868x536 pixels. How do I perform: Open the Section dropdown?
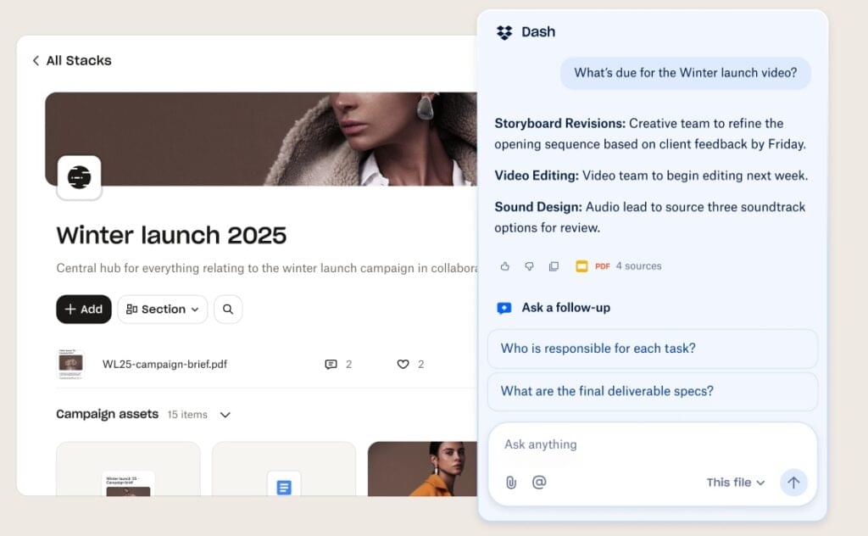coord(162,309)
